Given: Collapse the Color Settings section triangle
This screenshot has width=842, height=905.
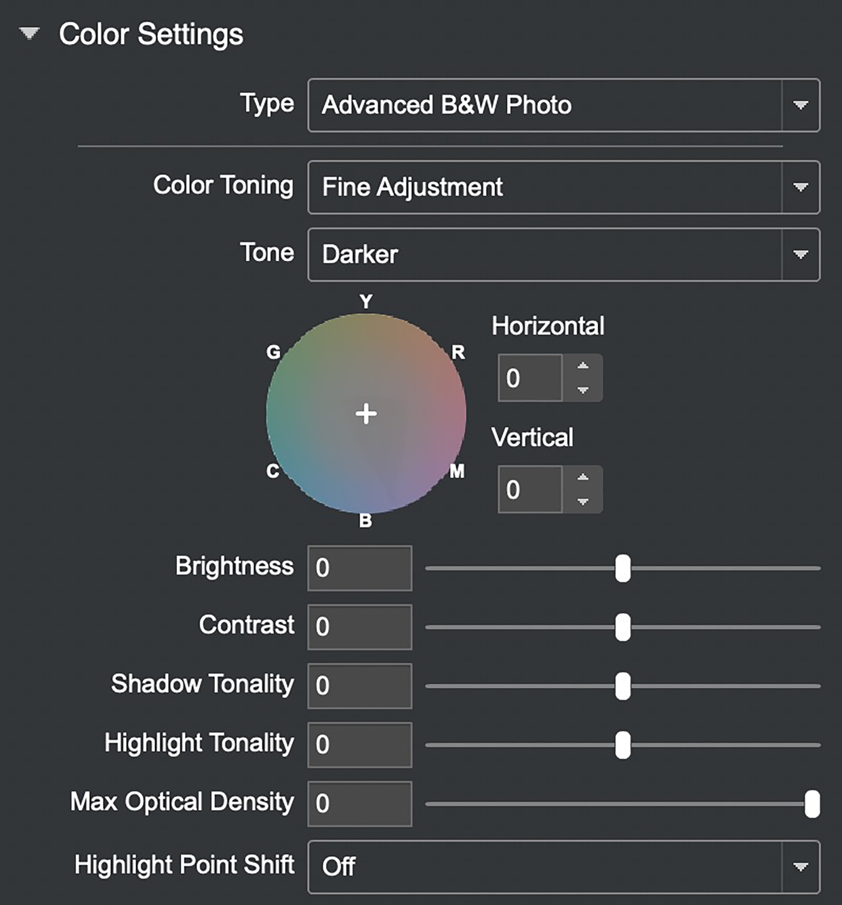Looking at the screenshot, I should [29, 33].
